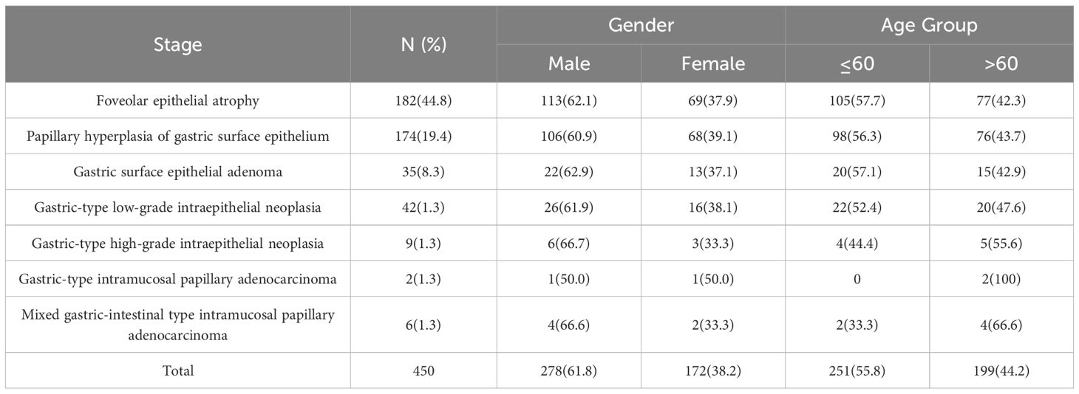This screenshot has width=1079, height=394.
Task: Select the Gender header cell
Action: click(x=641, y=25)
